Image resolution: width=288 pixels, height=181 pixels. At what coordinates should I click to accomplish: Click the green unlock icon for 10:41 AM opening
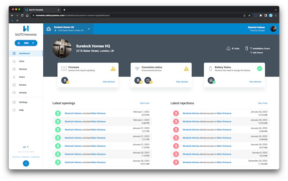pyautogui.click(x=58, y=162)
